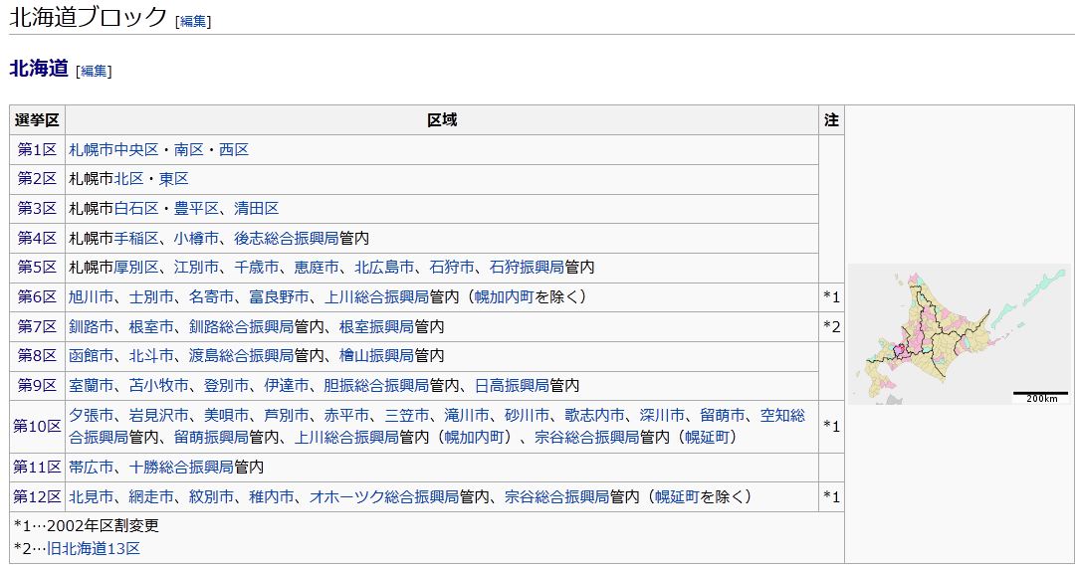
Task: Follow 清田区 link in row 第3区
Action: pyautogui.click(x=257, y=208)
